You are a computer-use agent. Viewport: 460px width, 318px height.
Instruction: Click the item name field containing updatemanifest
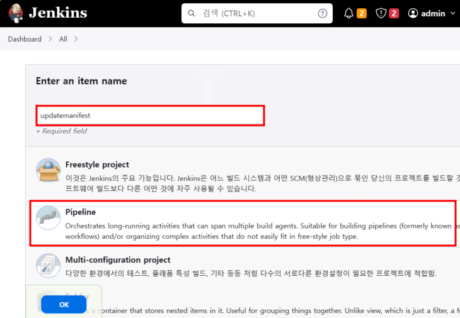click(x=150, y=115)
